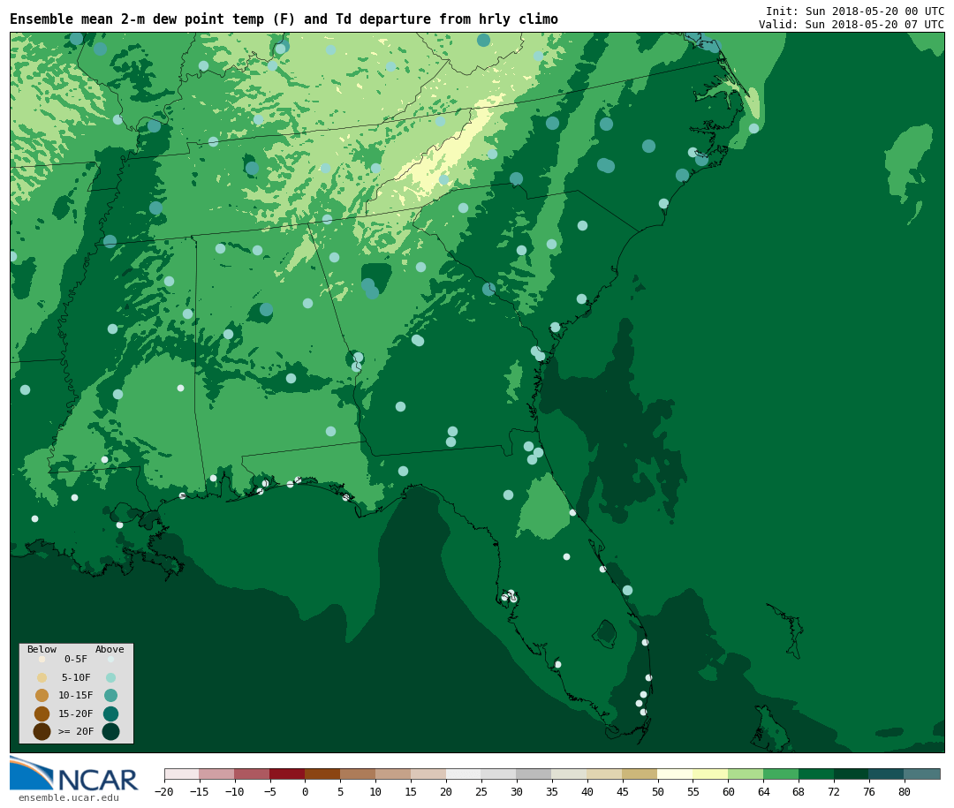Click the '55' colorbar tick label
The image size is (954, 808).
pos(693,791)
